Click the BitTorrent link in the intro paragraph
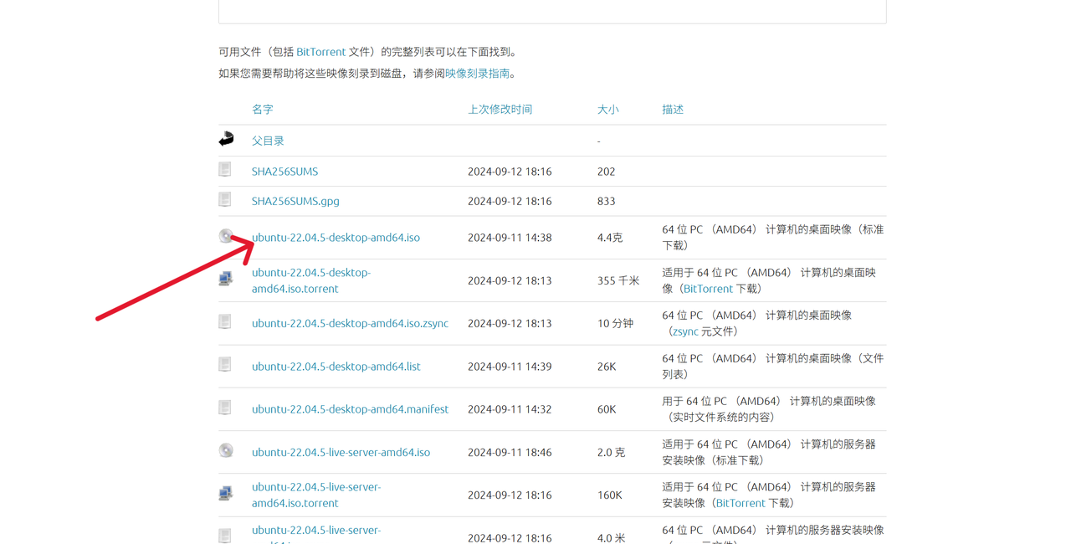 coord(320,52)
